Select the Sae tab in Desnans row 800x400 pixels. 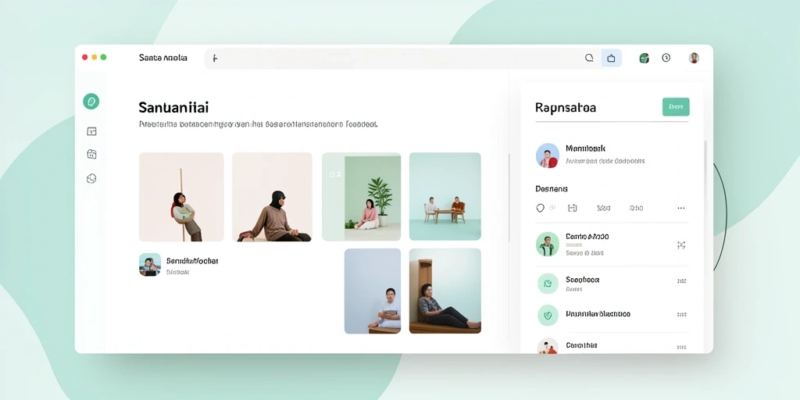pyautogui.click(x=604, y=208)
